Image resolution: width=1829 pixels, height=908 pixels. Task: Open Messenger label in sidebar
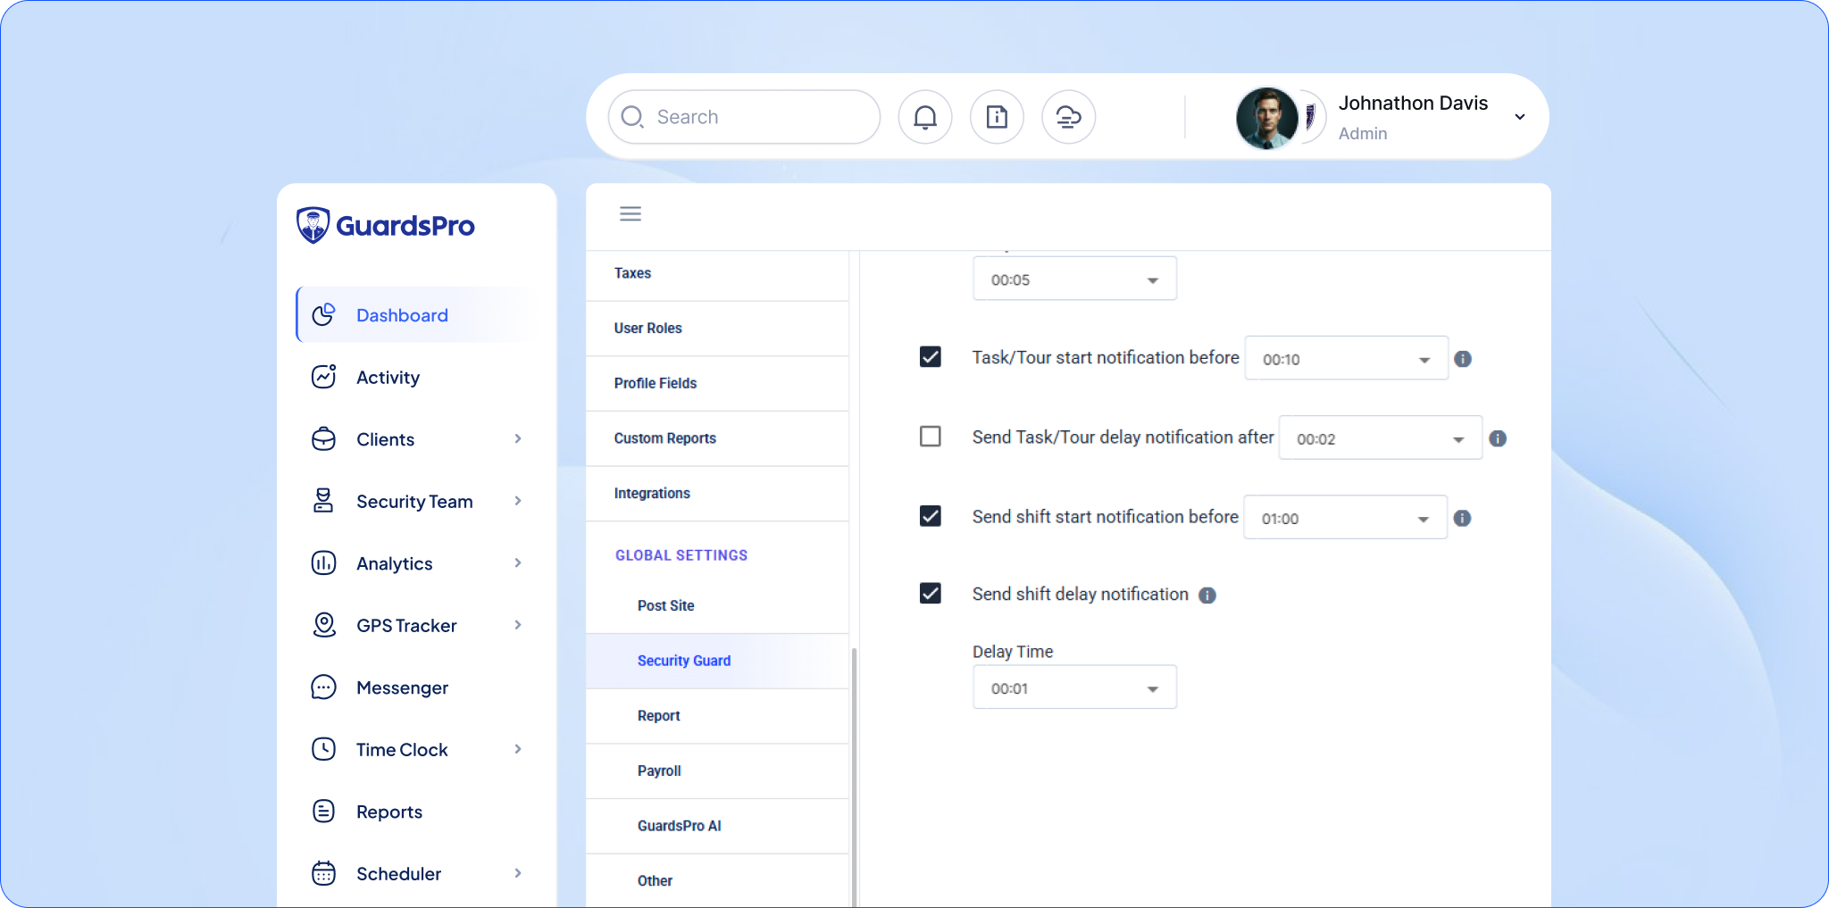click(x=402, y=687)
